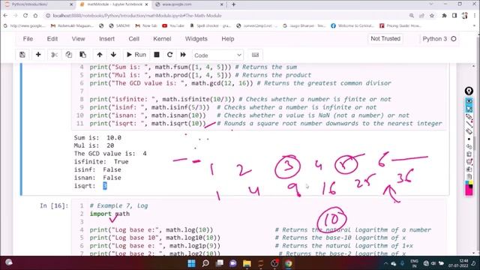
Task: Click the highlighted isqrt output value 3
Action: click(x=105, y=185)
